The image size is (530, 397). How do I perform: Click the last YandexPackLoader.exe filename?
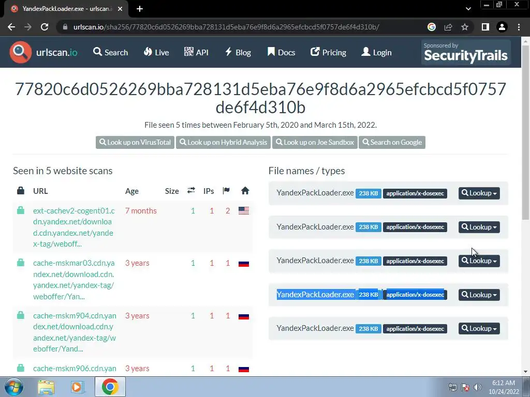pos(315,328)
